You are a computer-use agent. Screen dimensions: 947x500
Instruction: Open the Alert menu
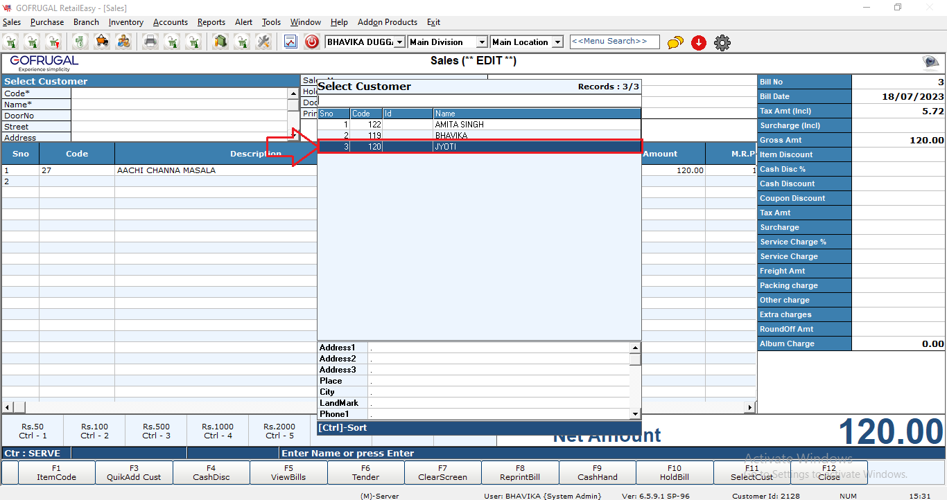[244, 22]
